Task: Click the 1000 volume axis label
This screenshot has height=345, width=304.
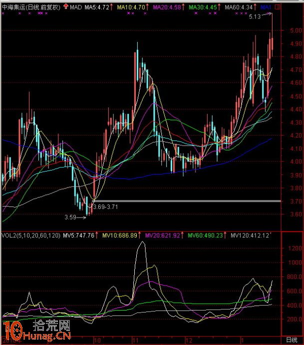Action: pyautogui.click(x=296, y=262)
